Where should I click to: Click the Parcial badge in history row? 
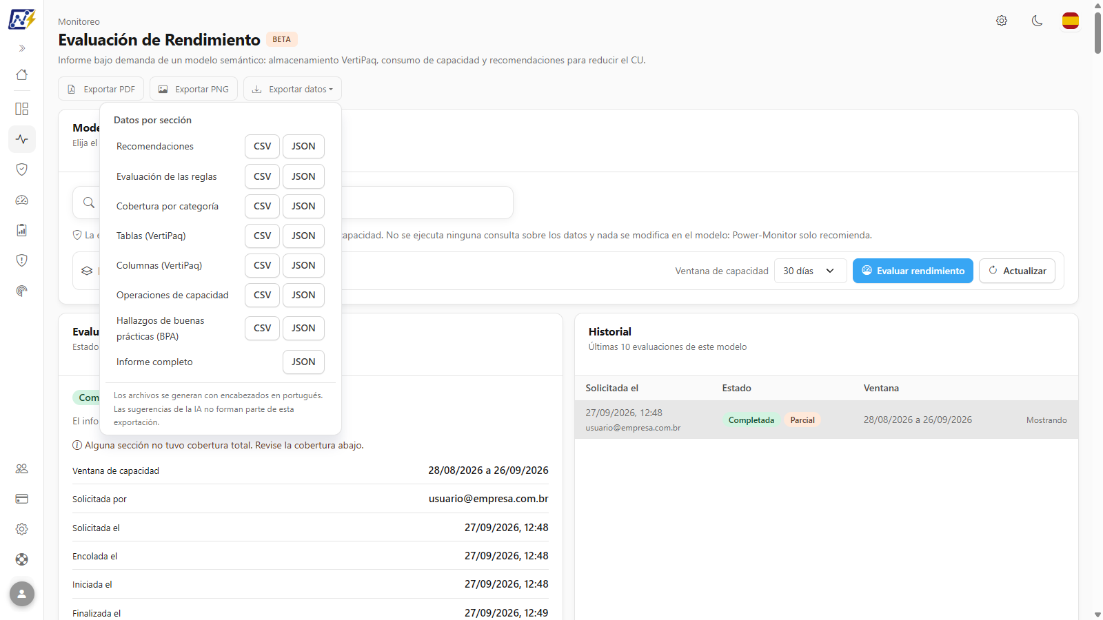pyautogui.click(x=802, y=420)
